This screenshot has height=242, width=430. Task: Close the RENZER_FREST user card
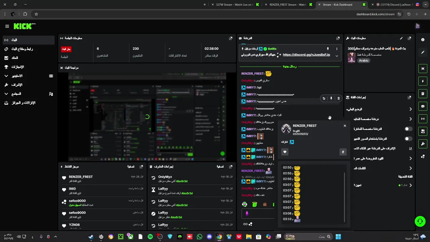coord(345,126)
